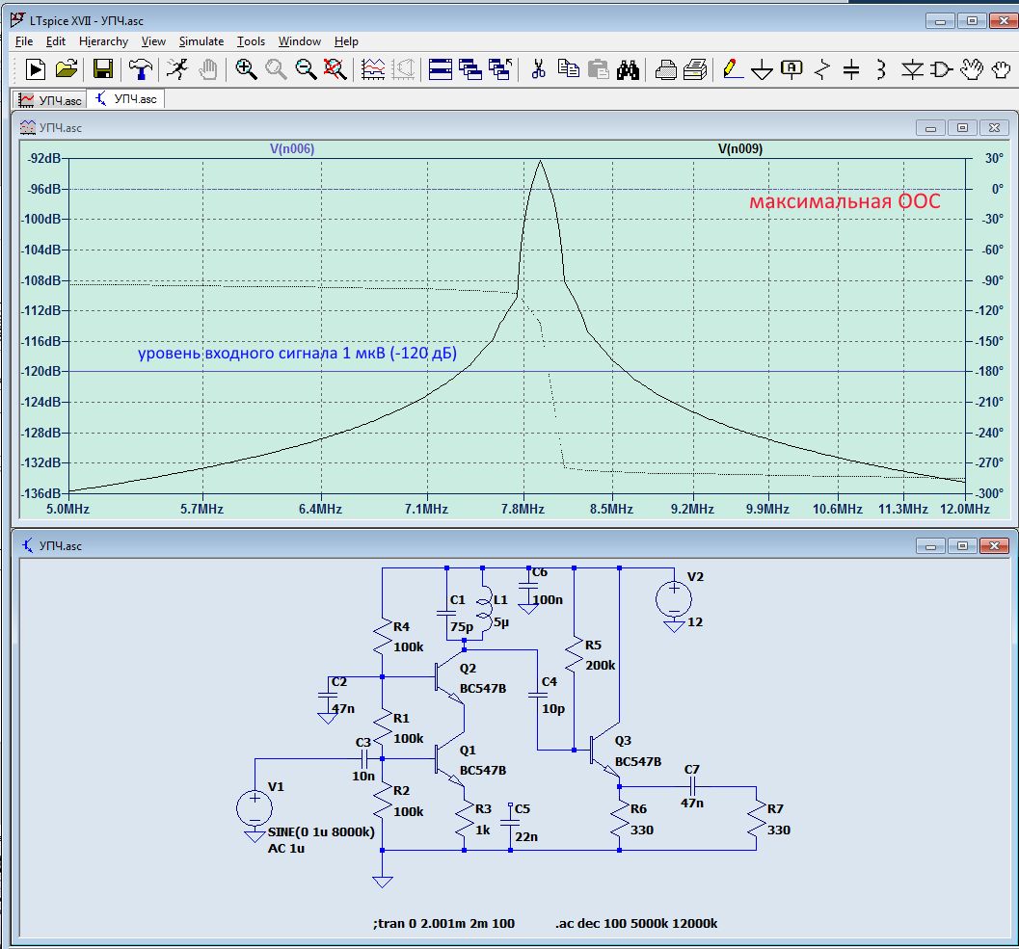Place a Capacitor from the toolbar
Screen dimensions: 1019x949
(851, 68)
